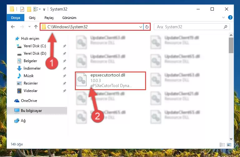240x157 pixels.
Task: Click the 149 öğe status text
Action: (17, 144)
